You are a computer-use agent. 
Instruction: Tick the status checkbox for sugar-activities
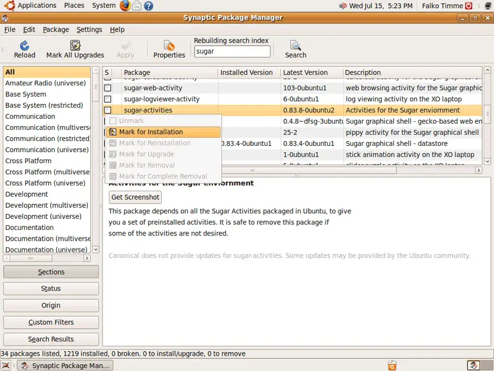click(107, 110)
